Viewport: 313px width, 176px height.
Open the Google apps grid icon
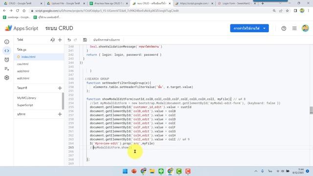pos(294,28)
